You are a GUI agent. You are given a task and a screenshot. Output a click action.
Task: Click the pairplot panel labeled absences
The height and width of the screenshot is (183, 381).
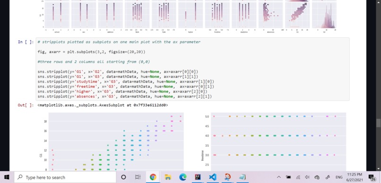(x=270, y=15)
